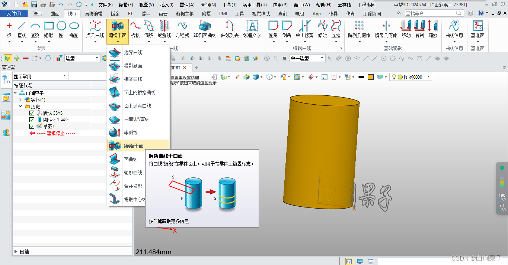Select the 直线 (Line) tool
The image size is (508, 265).
(x=22, y=29)
